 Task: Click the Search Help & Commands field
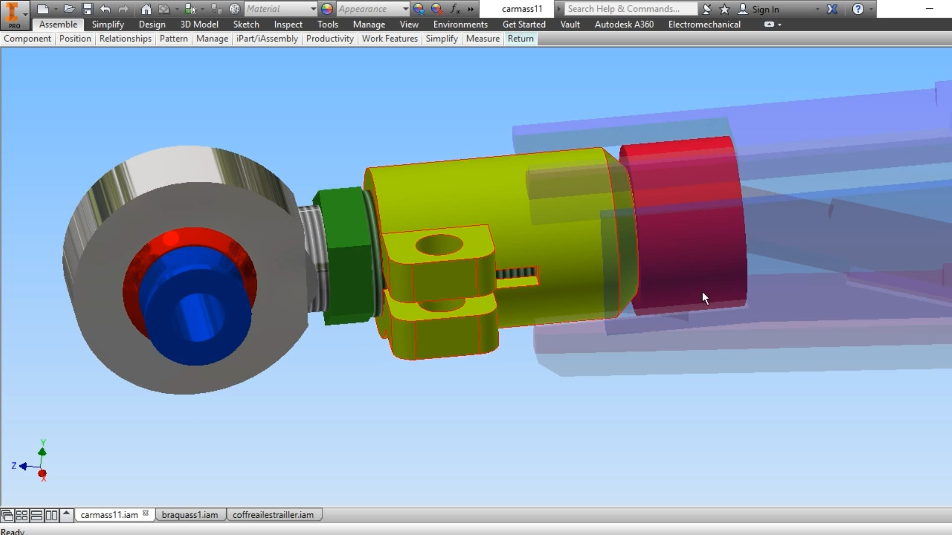click(630, 8)
